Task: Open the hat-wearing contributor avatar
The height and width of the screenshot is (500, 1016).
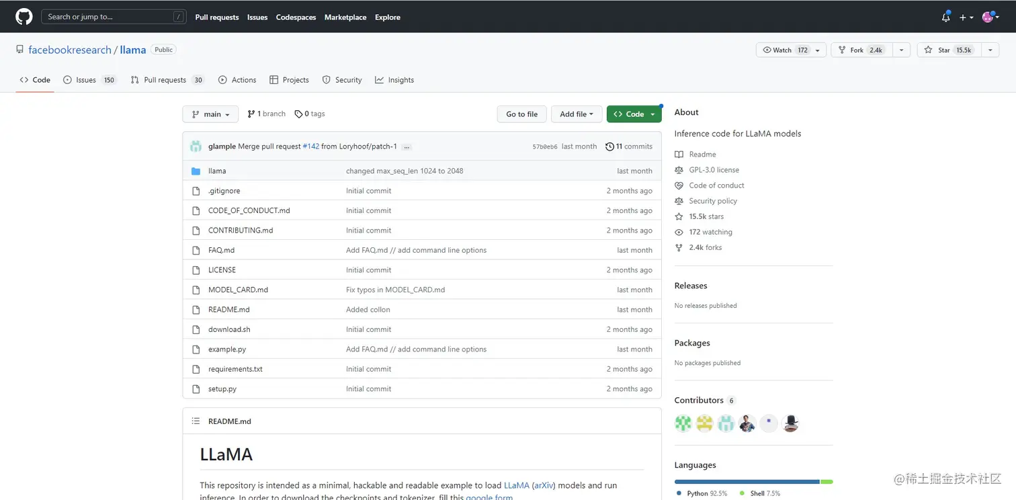Action: point(790,423)
